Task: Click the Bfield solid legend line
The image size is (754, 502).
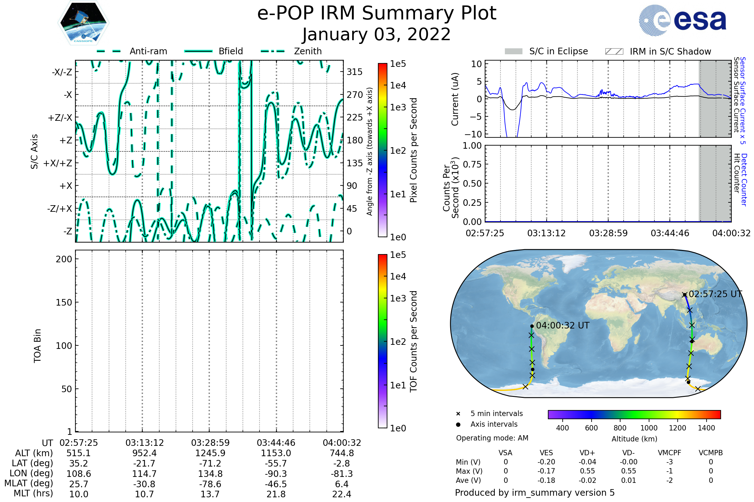Action: pos(199,51)
